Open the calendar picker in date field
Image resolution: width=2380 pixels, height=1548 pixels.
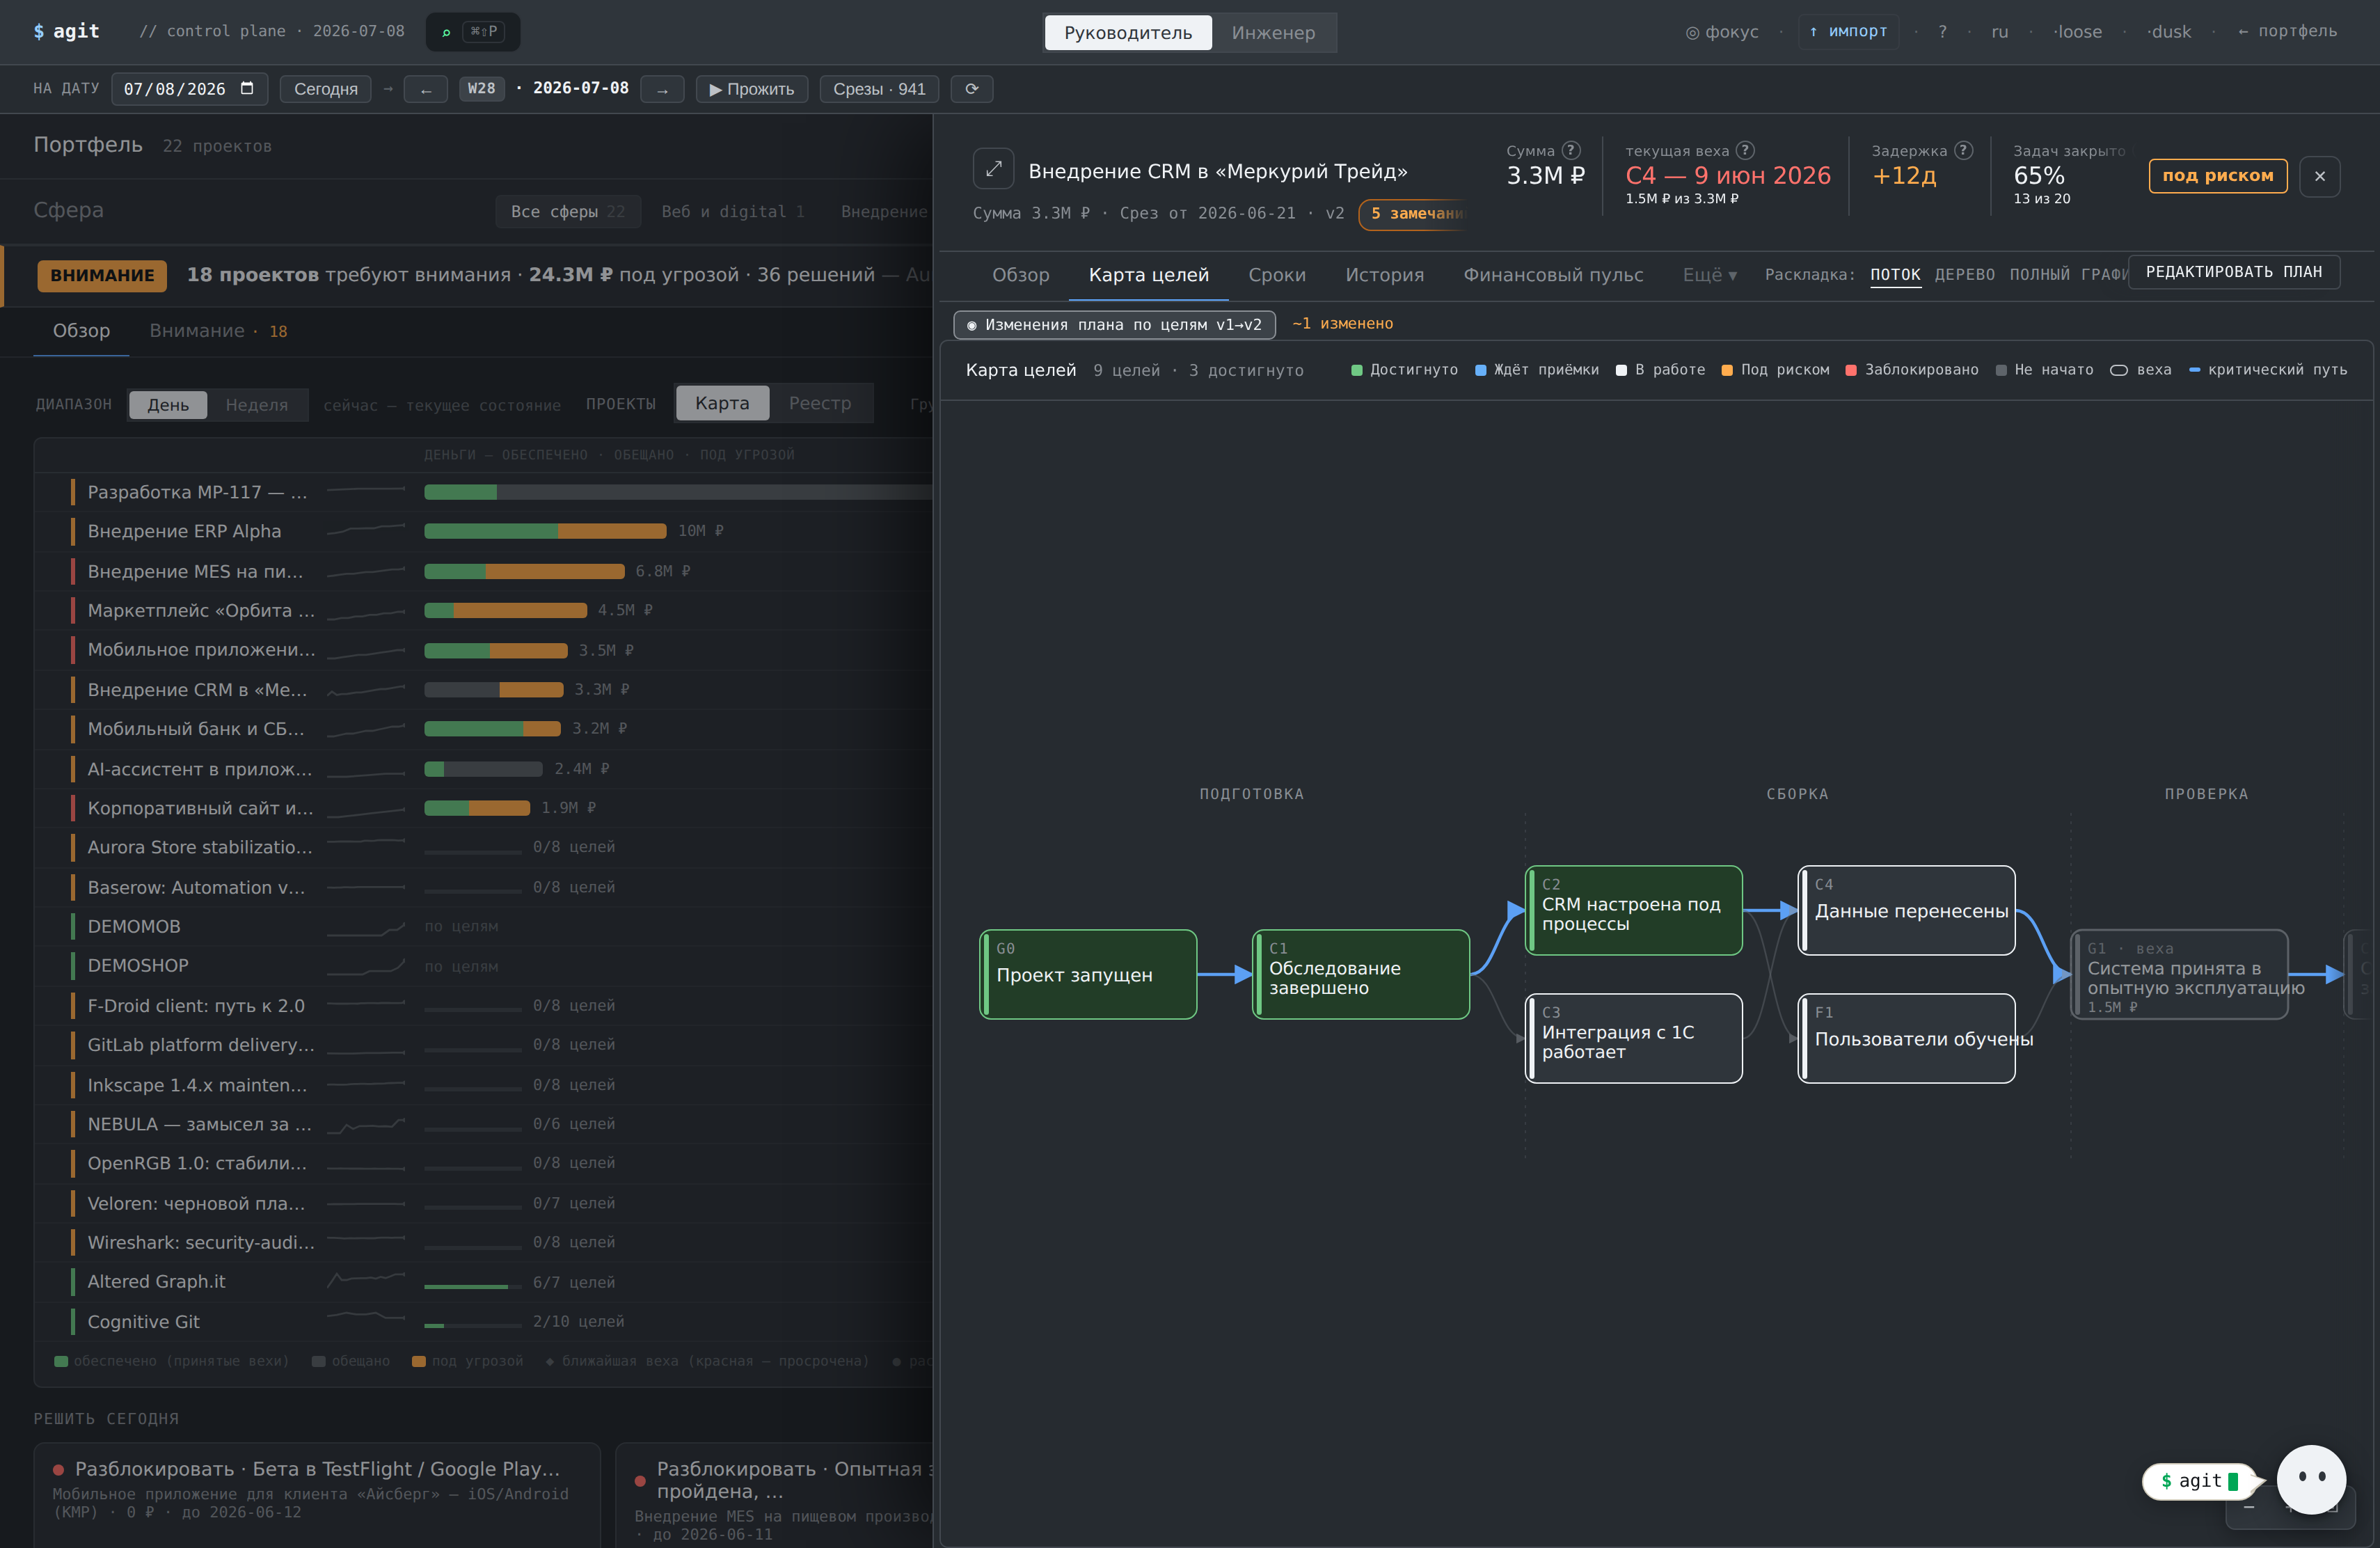coord(247,88)
